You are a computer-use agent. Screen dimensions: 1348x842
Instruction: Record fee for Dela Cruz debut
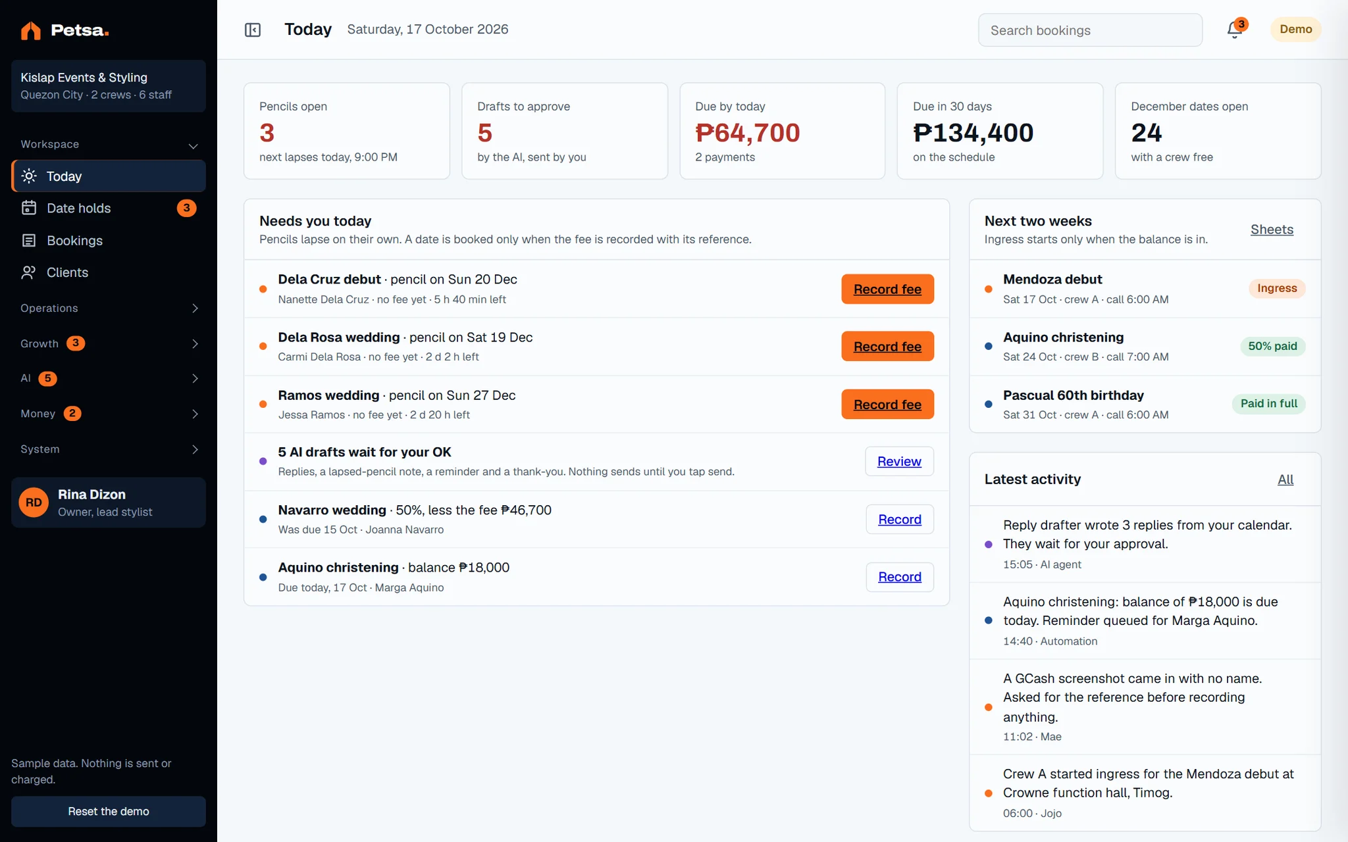[x=887, y=289]
